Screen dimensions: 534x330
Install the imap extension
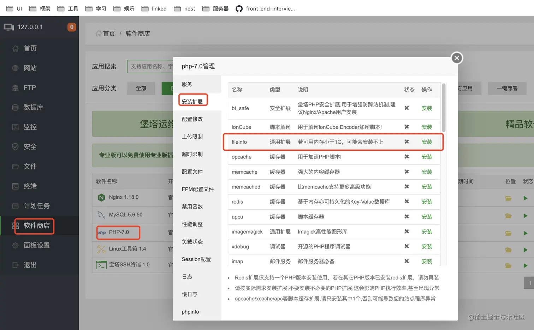pos(427,262)
